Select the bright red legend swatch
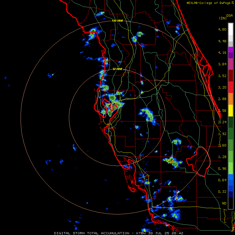Viewport: 235px width, 235px height. [231, 87]
